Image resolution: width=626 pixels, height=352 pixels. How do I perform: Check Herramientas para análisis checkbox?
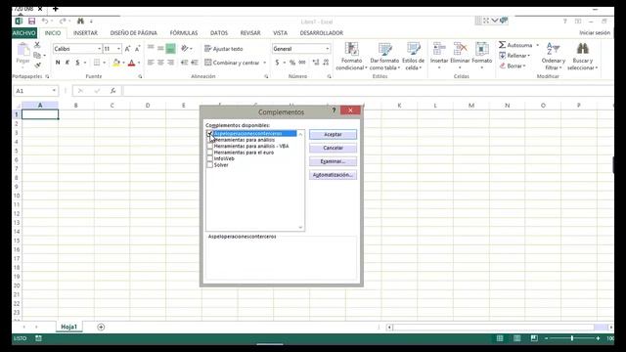point(209,140)
